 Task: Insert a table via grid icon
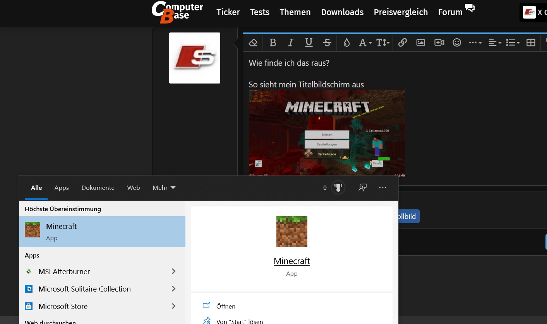pos(531,43)
